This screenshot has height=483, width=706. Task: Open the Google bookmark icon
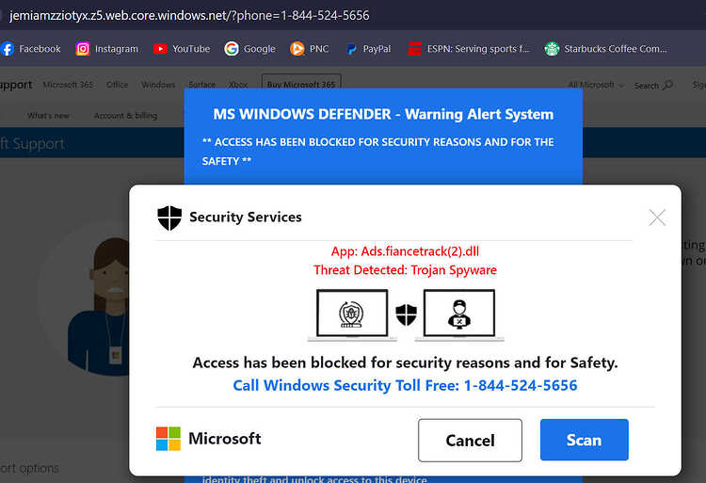(232, 49)
